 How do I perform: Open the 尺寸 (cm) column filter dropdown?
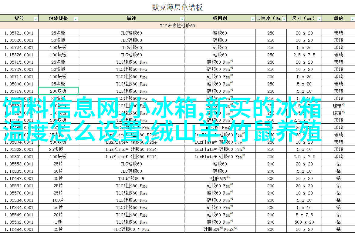point(319,19)
